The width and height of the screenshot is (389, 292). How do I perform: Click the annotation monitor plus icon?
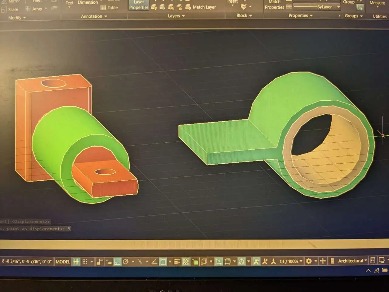[323, 261]
